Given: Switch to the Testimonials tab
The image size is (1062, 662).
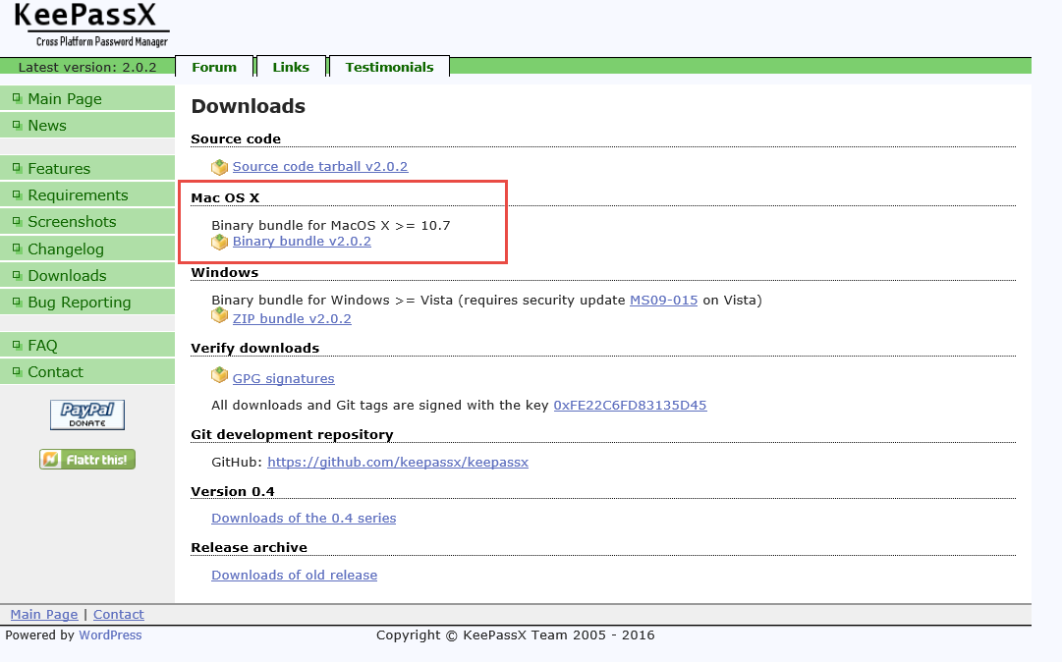Looking at the screenshot, I should [389, 67].
